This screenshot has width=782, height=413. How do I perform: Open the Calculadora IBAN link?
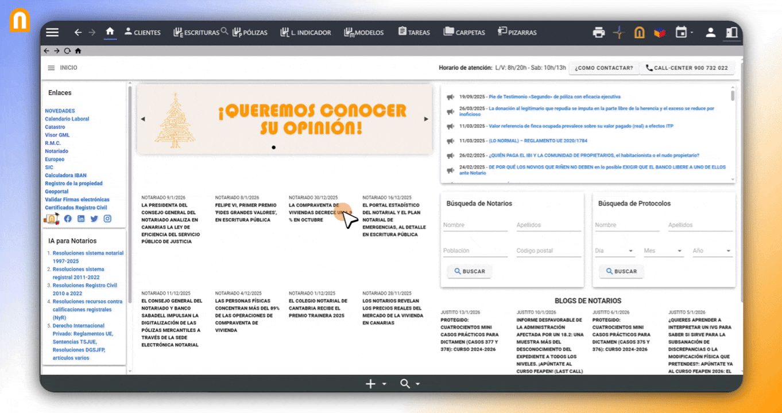pos(67,176)
